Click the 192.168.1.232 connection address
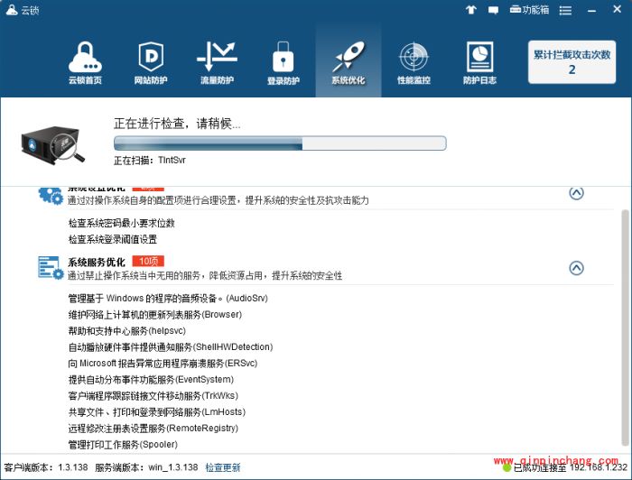Screen dimensions: 632x480 (599, 467)
